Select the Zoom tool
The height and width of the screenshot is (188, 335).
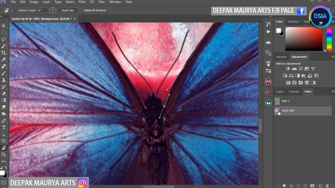pyautogui.click(x=4, y=155)
